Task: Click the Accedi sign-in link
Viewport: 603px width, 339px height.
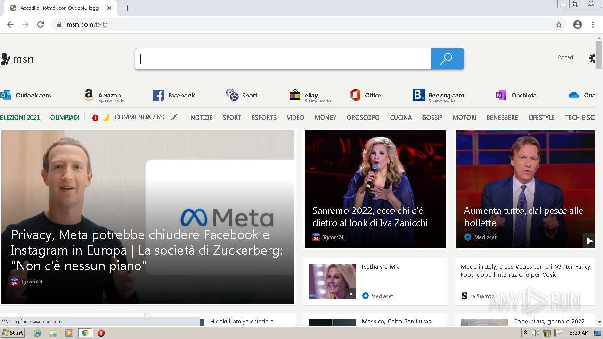Action: point(566,57)
